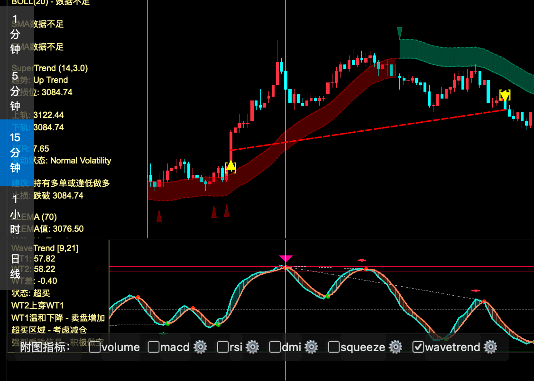
Task: Open rsi indicator settings gear
Action: point(252,347)
